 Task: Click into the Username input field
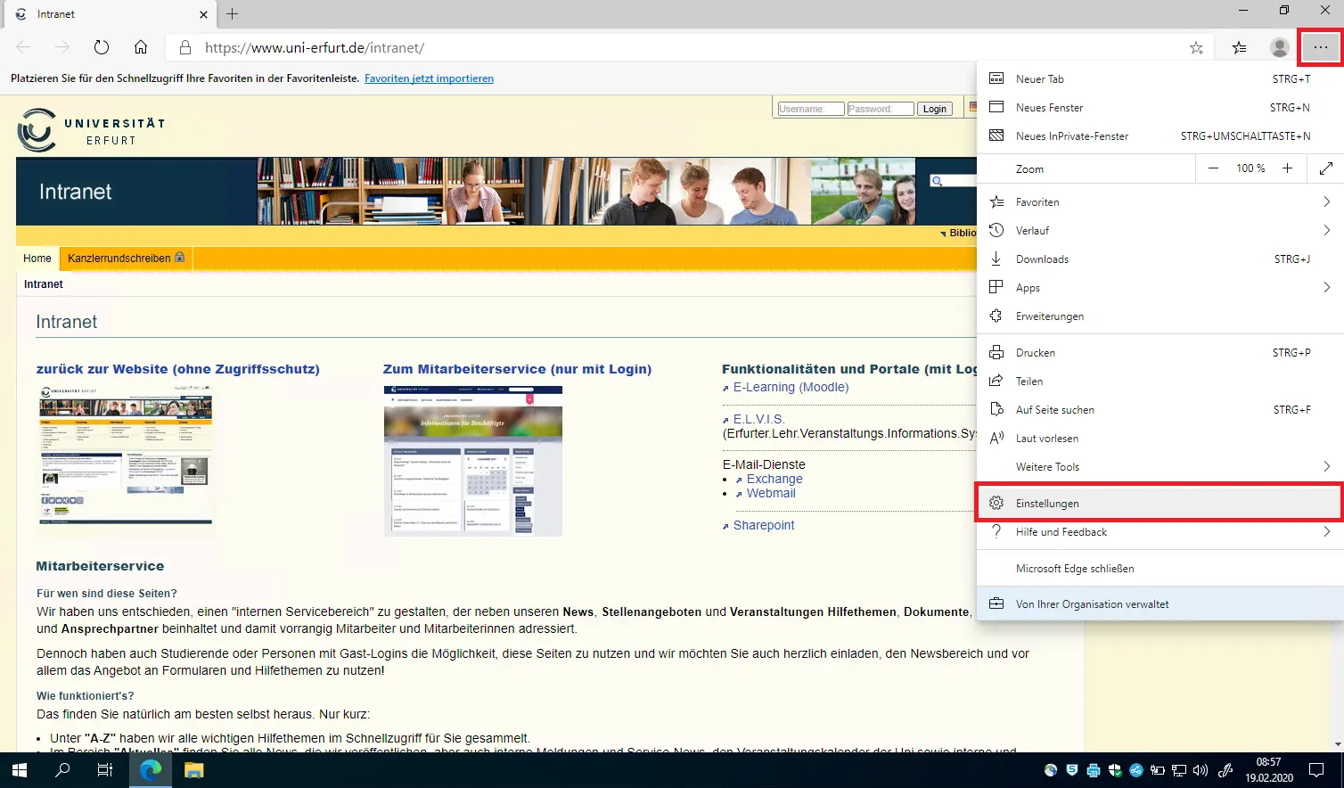click(x=810, y=109)
